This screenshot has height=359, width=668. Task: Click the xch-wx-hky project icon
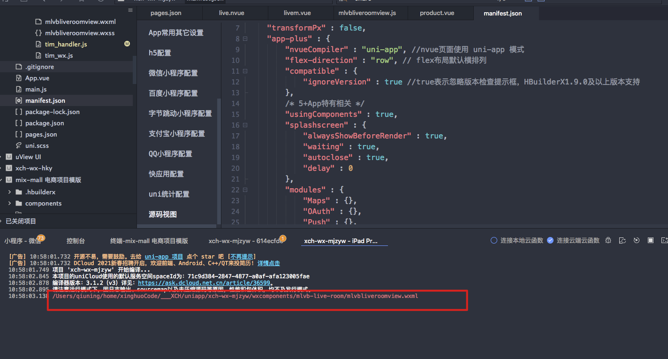pyautogui.click(x=9, y=168)
